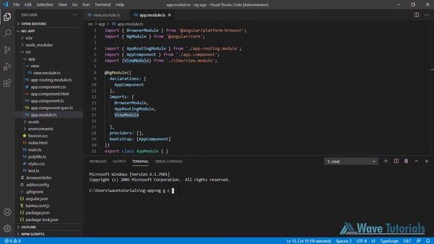434x244 pixels.
Task: Close the terminal panel
Action: (x=427, y=161)
